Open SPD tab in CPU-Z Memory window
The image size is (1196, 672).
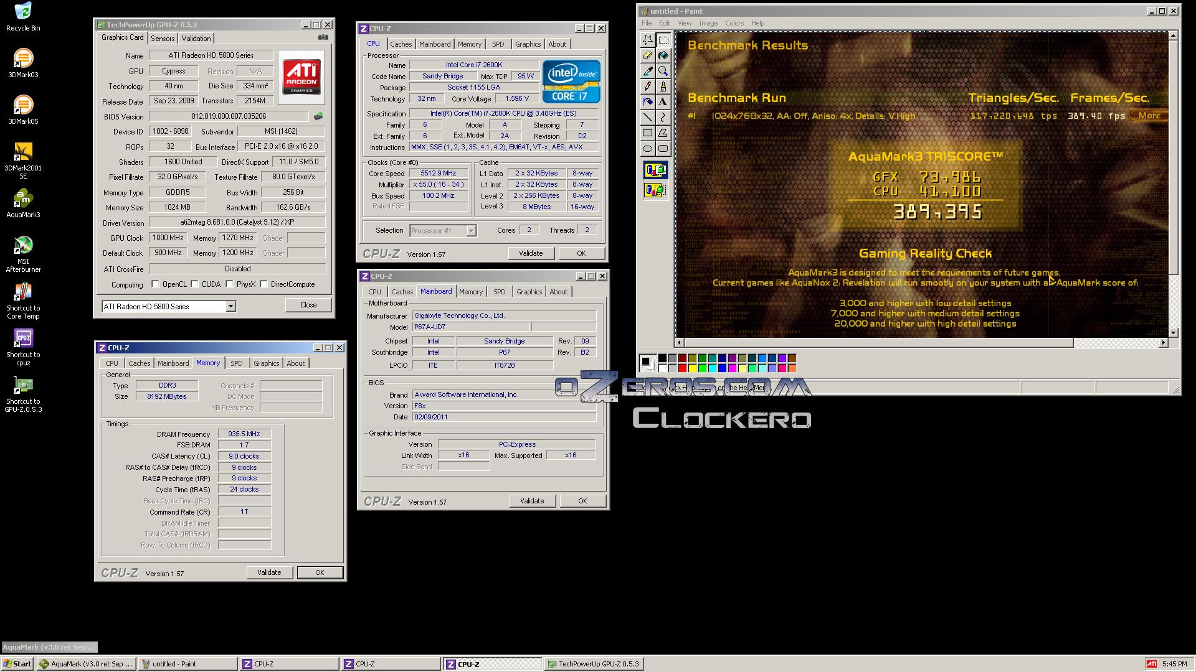[x=237, y=363]
